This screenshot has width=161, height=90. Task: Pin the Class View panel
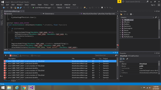tap(157, 11)
